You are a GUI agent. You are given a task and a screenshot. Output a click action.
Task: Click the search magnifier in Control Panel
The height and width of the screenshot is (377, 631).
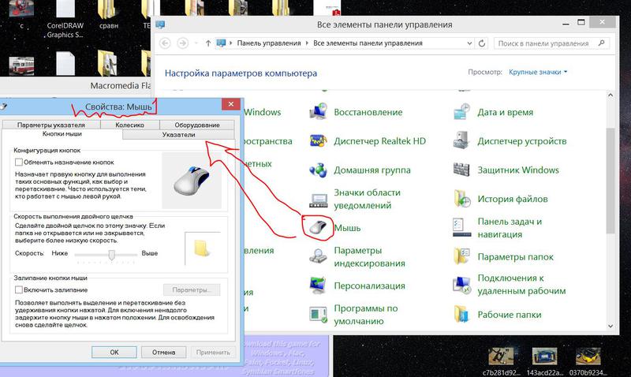pos(601,43)
